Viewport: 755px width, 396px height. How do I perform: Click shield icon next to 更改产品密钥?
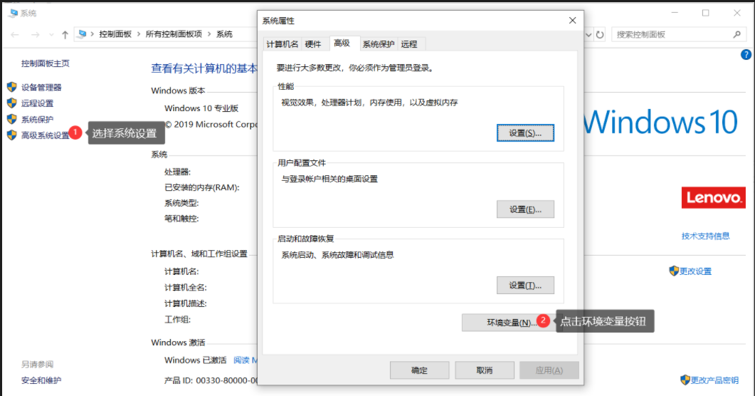coord(685,380)
